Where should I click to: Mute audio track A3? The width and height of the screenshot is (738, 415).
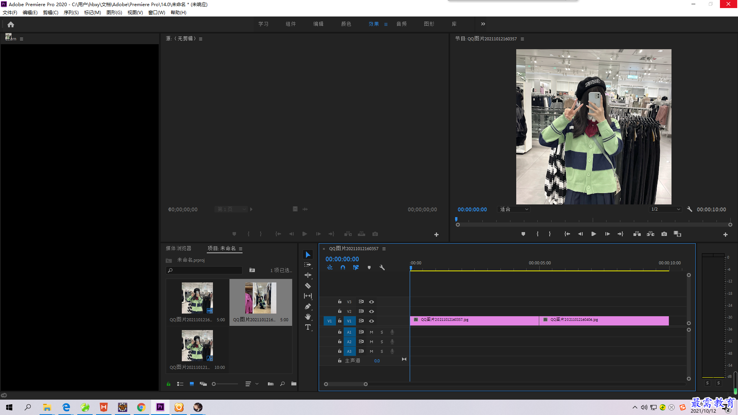tap(371, 351)
